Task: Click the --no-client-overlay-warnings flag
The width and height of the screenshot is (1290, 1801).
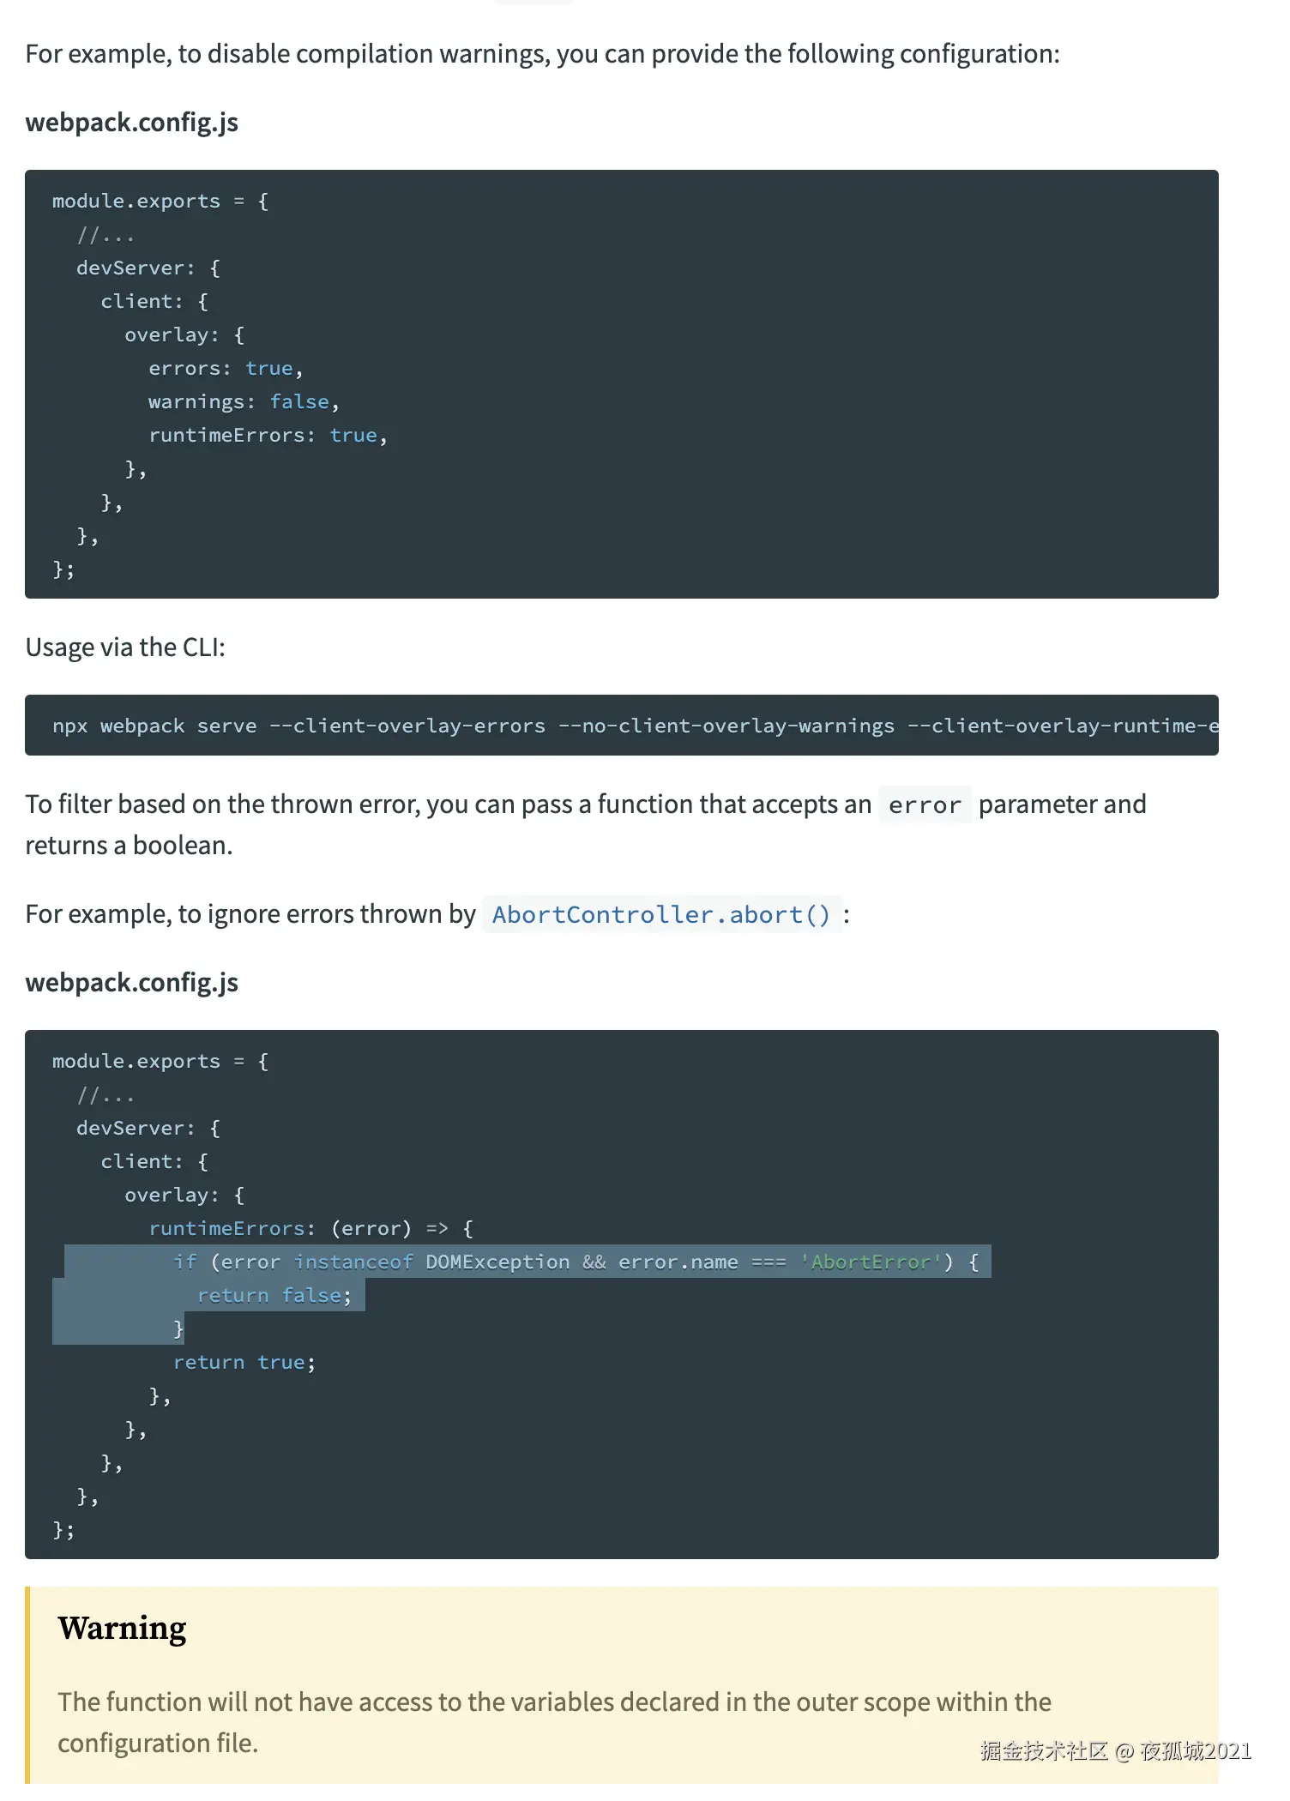Action: click(726, 726)
